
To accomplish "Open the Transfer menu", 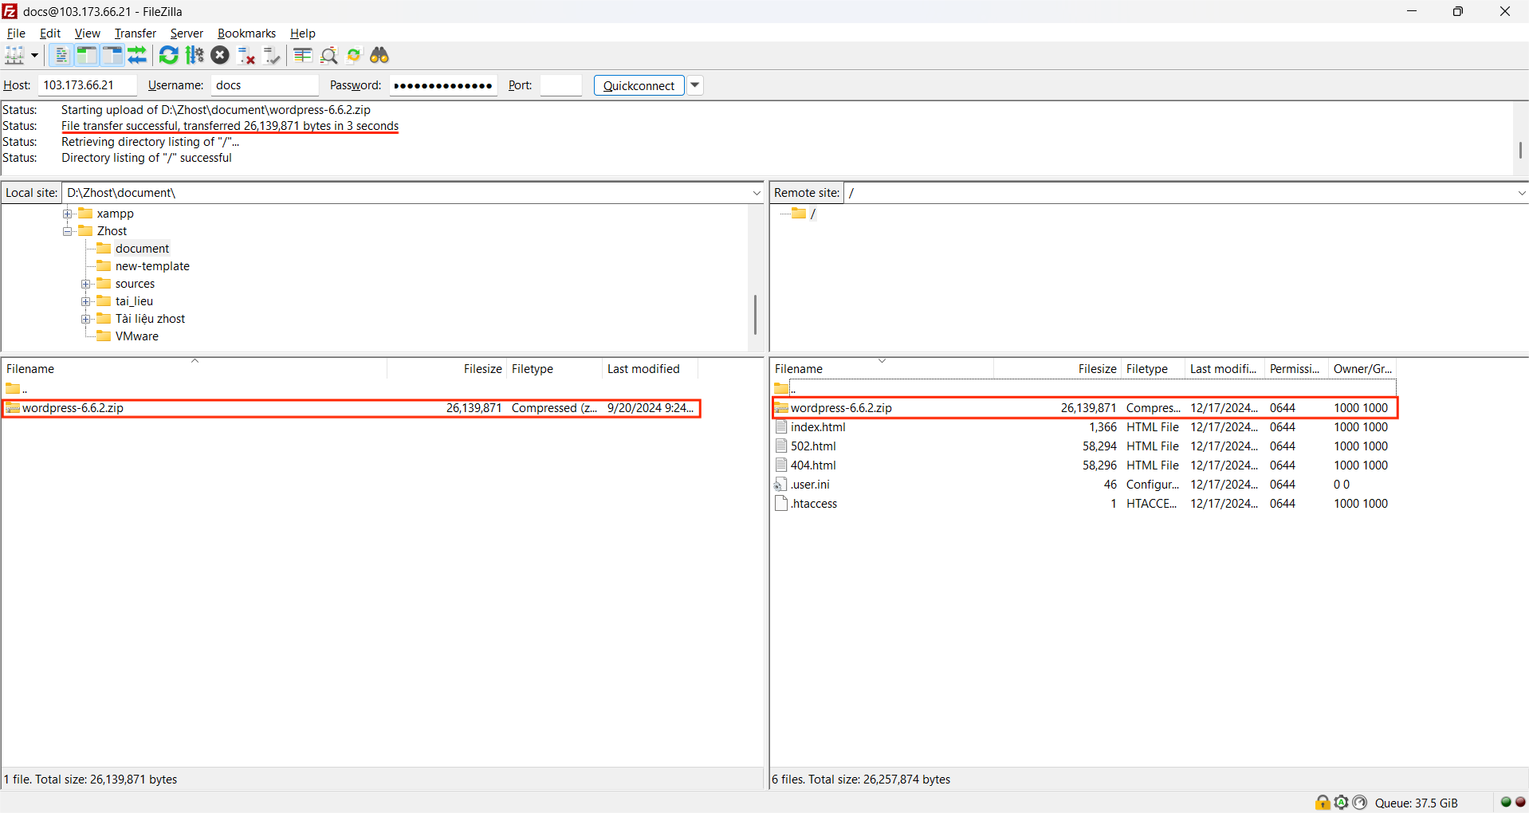I will (135, 33).
